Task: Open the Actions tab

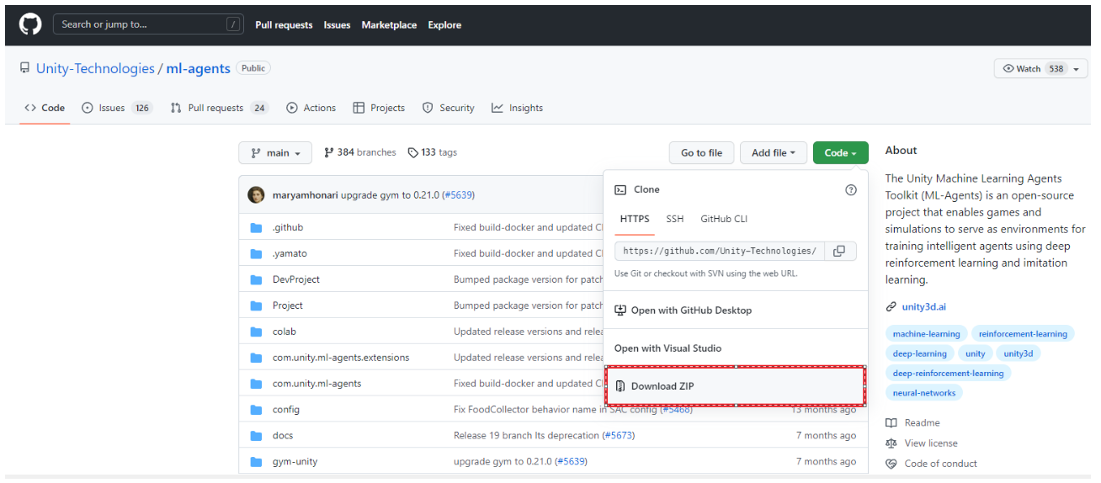Action: (x=311, y=108)
